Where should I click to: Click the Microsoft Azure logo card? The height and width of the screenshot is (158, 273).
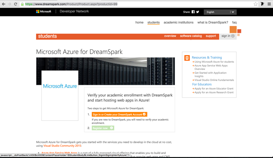(x=60, y=95)
